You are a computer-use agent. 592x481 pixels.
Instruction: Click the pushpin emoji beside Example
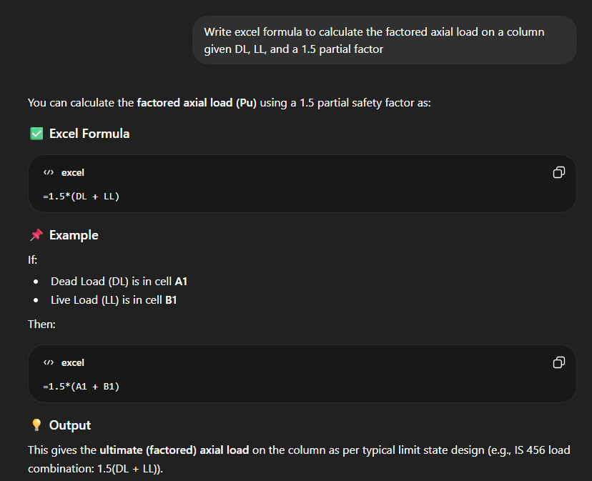(36, 235)
